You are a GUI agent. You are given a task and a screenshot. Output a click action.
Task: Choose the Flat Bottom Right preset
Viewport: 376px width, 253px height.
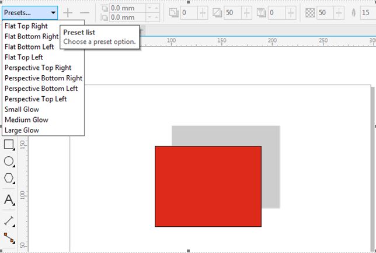[x=32, y=36]
